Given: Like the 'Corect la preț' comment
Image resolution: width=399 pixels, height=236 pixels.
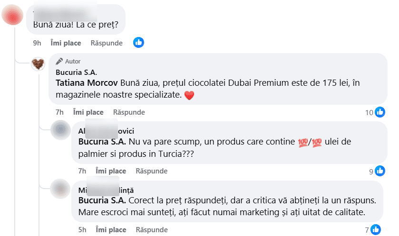Looking at the screenshot, I should pyautogui.click(x=111, y=230).
